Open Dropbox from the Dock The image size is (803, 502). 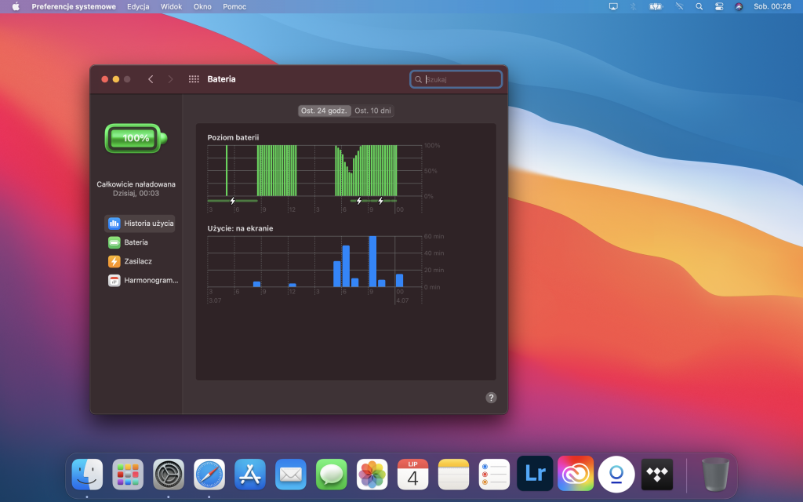coord(656,475)
